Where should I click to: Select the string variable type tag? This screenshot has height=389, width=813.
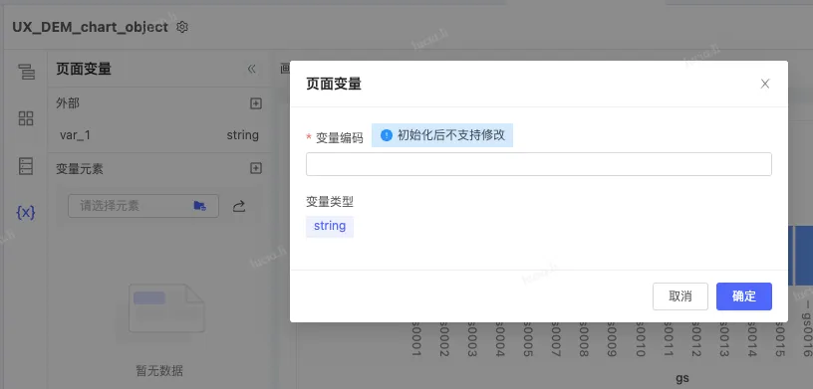330,227
